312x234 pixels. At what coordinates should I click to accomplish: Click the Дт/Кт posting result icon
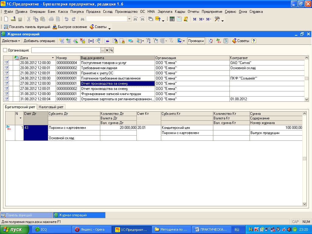pos(219,41)
